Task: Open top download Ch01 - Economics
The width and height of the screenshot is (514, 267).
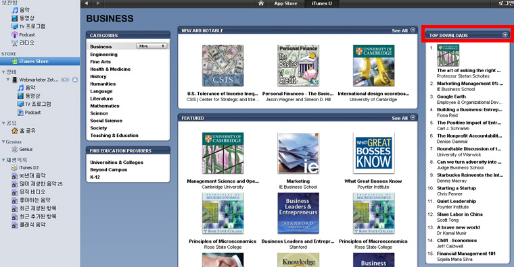Action: pos(457,241)
